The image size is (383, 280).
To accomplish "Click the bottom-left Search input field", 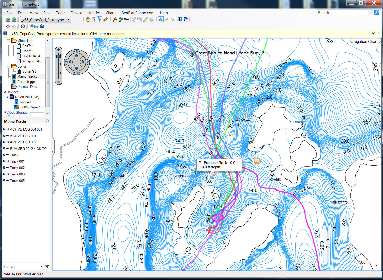I will click(21, 267).
